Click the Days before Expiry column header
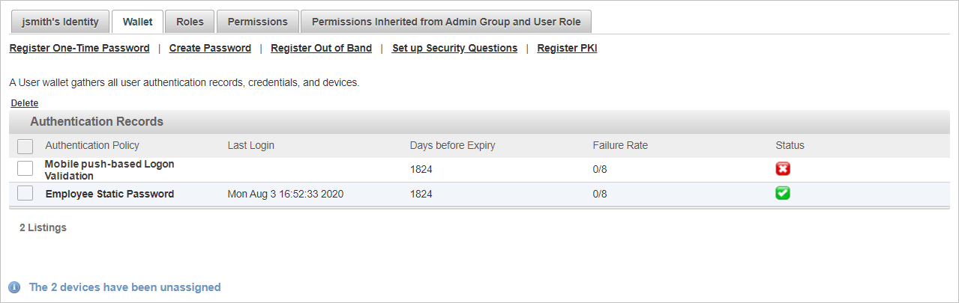The width and height of the screenshot is (959, 303). tap(452, 145)
